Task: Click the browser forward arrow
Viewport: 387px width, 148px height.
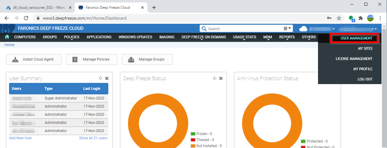Action: click(x=16, y=18)
